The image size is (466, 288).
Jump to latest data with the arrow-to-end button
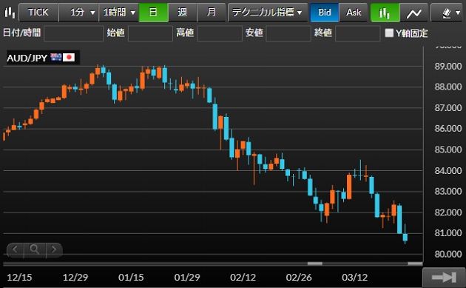pyautogui.click(x=444, y=278)
